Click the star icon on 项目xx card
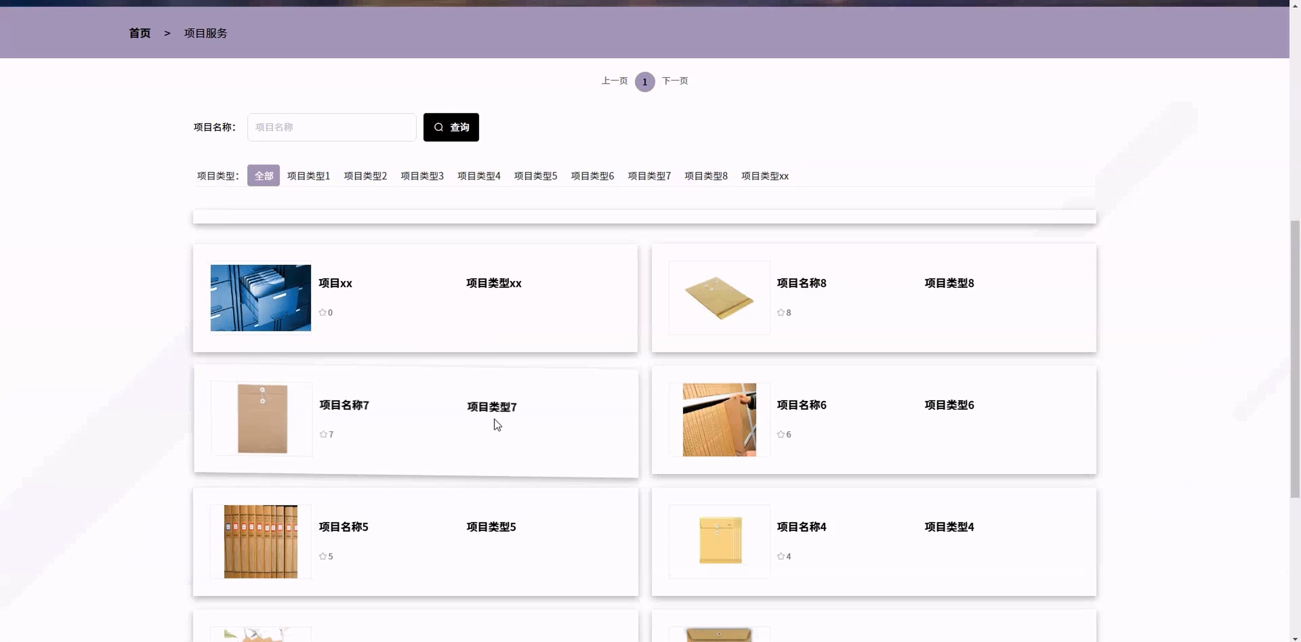This screenshot has width=1301, height=642. (x=322, y=312)
